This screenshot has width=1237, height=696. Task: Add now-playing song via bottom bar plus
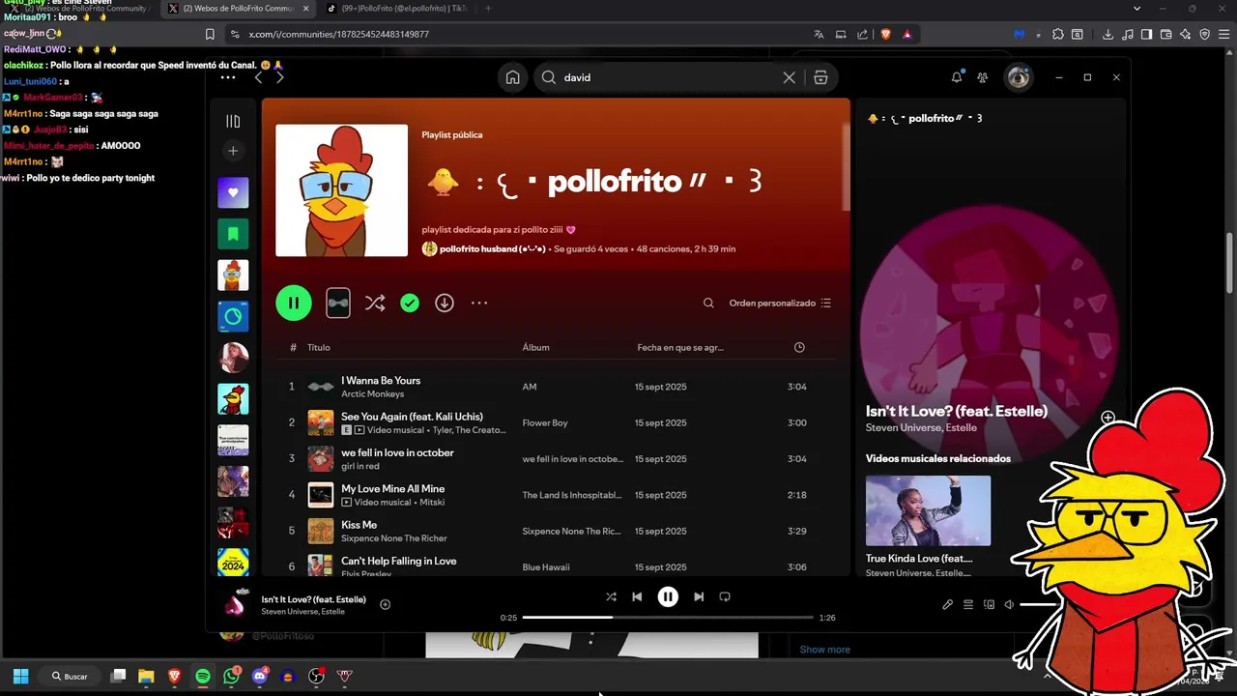385,604
